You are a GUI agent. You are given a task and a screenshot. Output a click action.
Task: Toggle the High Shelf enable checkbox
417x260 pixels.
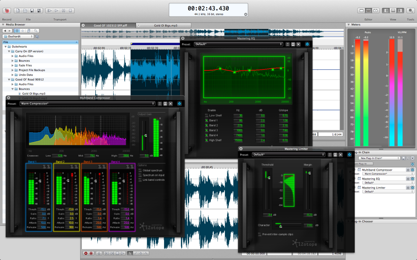[206, 140]
